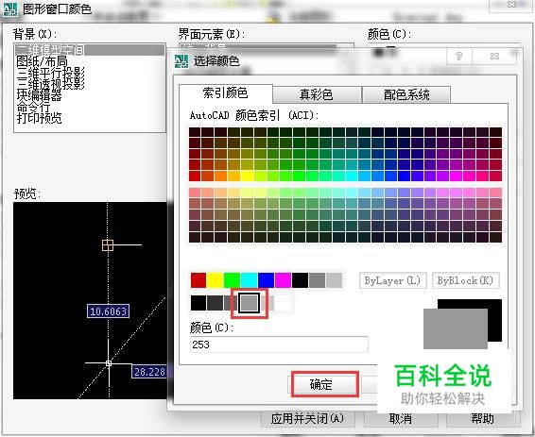
Task: Pick the cyan standard color swatch
Action: coord(249,280)
